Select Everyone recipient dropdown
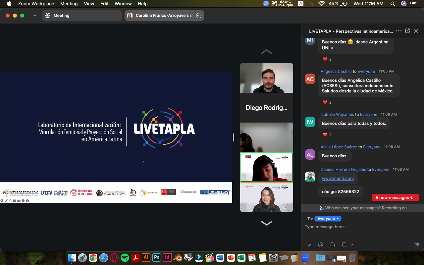The width and height of the screenshot is (424, 265). coord(328,219)
